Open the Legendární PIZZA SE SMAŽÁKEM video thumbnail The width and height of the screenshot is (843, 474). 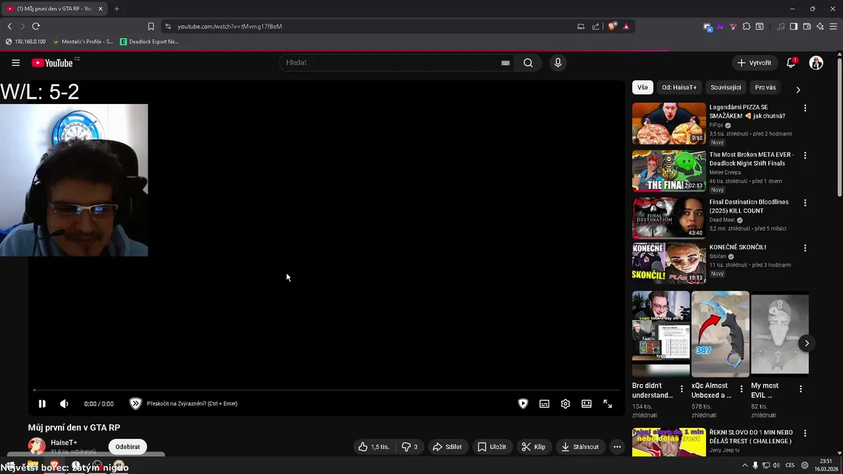668,123
